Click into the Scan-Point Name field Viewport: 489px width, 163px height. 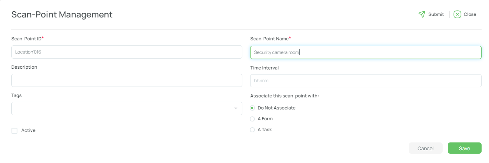[365, 52]
